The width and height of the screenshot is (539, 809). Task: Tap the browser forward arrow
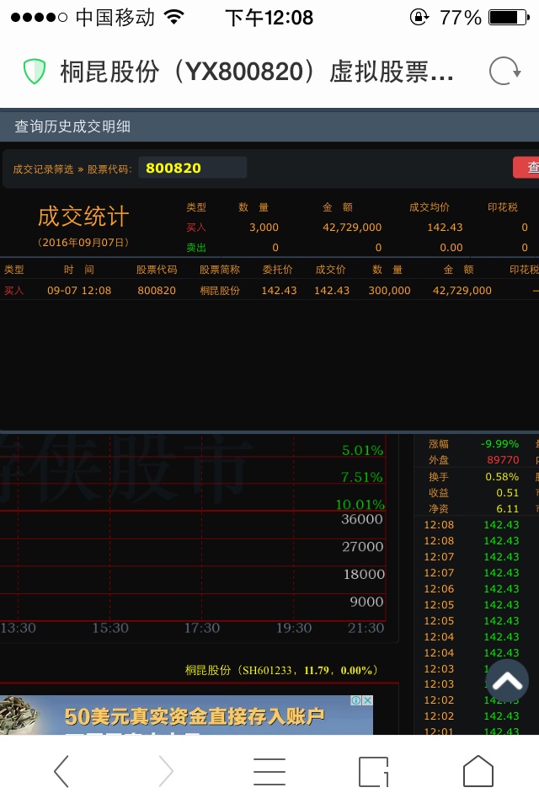click(x=166, y=771)
